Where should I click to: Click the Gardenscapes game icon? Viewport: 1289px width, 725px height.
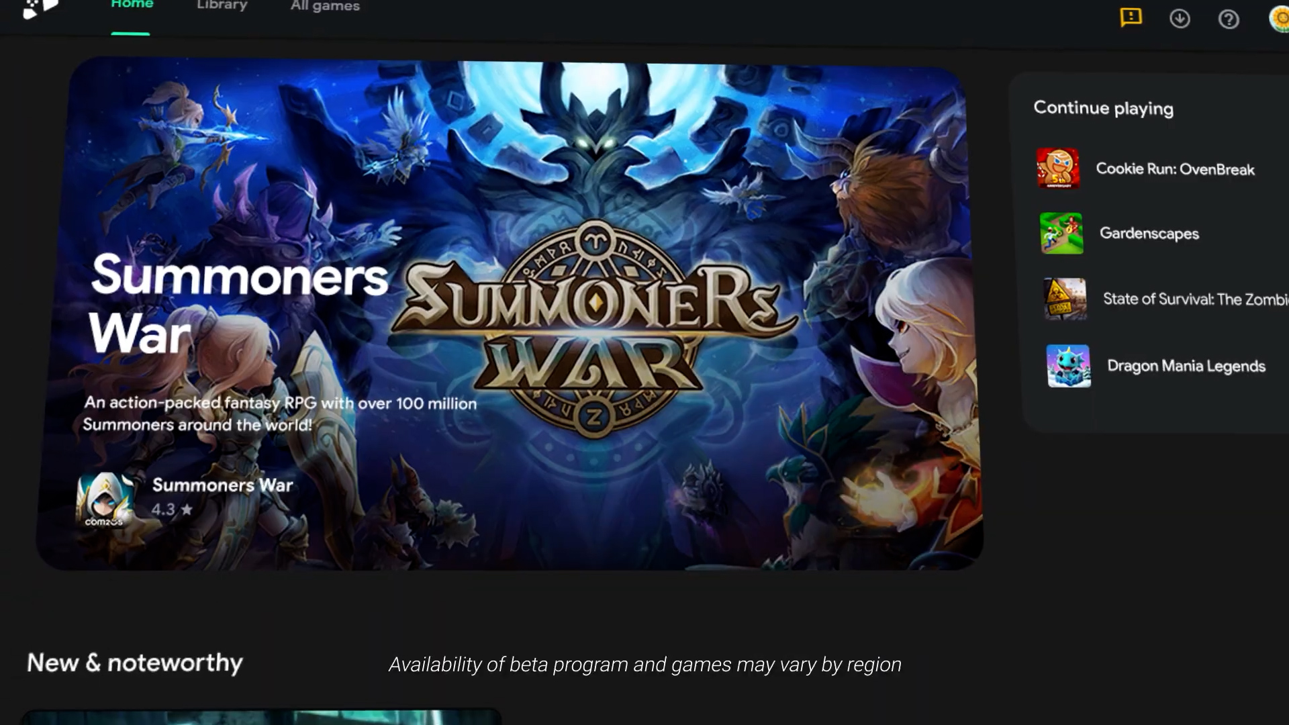click(x=1061, y=233)
